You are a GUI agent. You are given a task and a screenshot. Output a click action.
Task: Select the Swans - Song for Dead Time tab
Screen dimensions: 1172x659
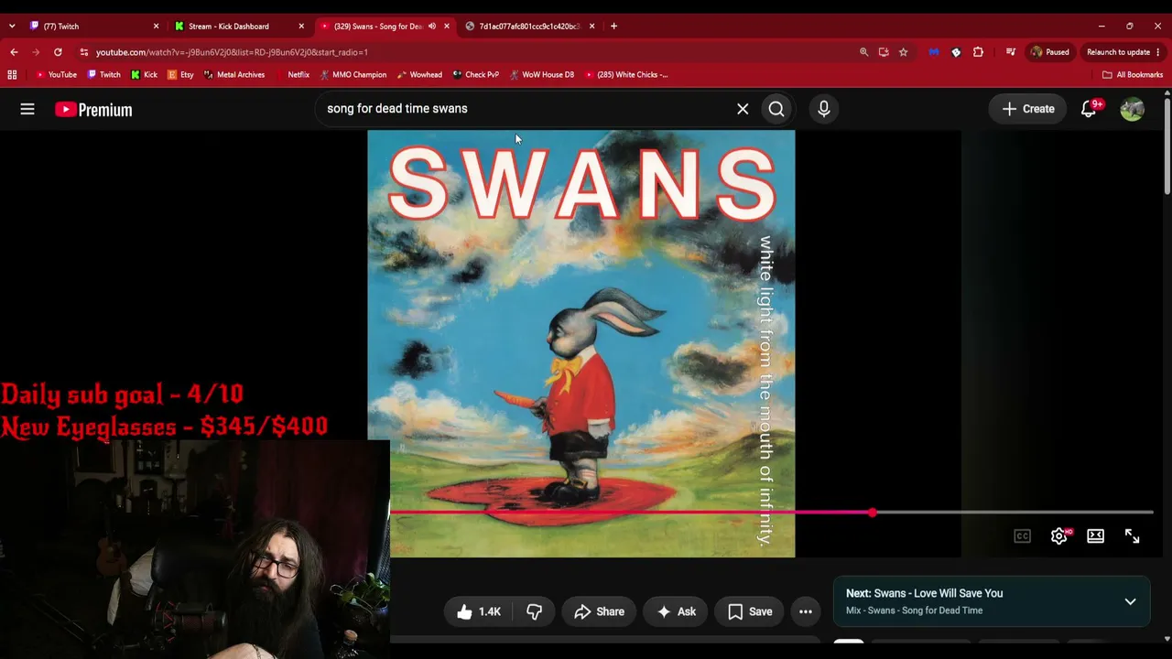click(x=385, y=27)
